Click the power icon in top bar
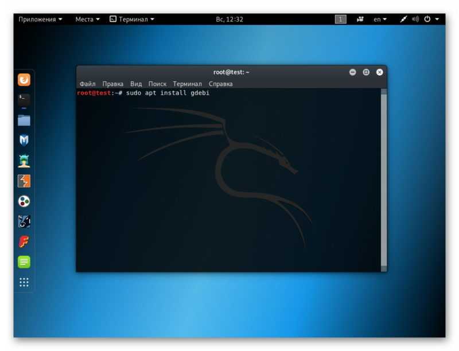 click(427, 19)
